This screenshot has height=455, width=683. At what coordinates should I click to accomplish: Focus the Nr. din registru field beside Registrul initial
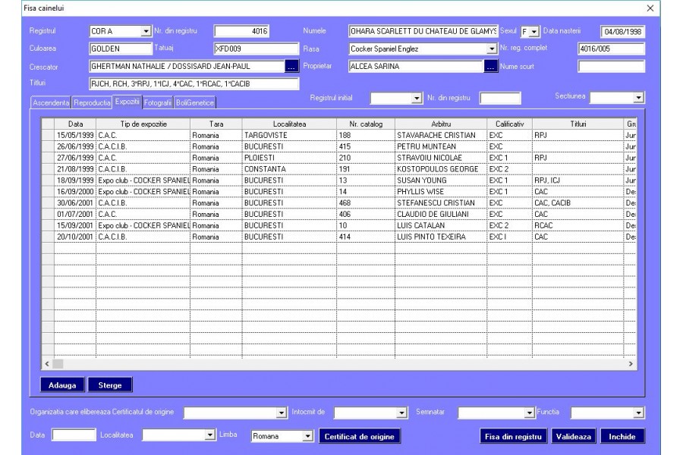coord(500,99)
